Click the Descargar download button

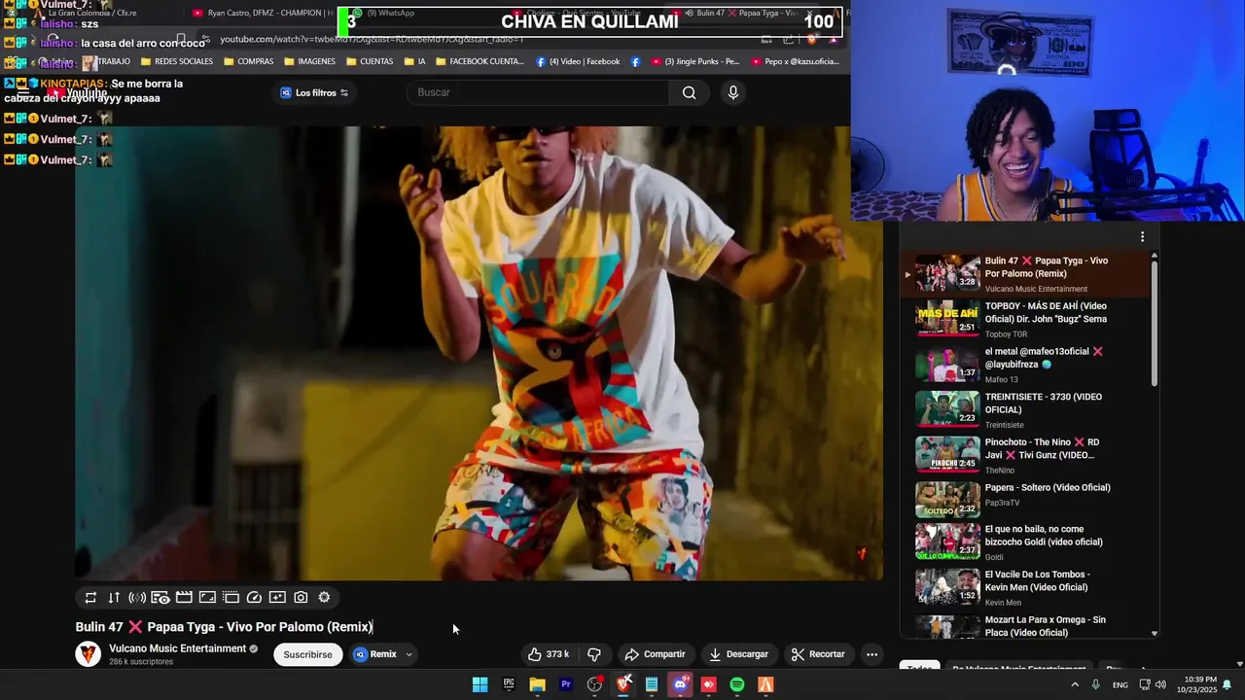(x=738, y=654)
